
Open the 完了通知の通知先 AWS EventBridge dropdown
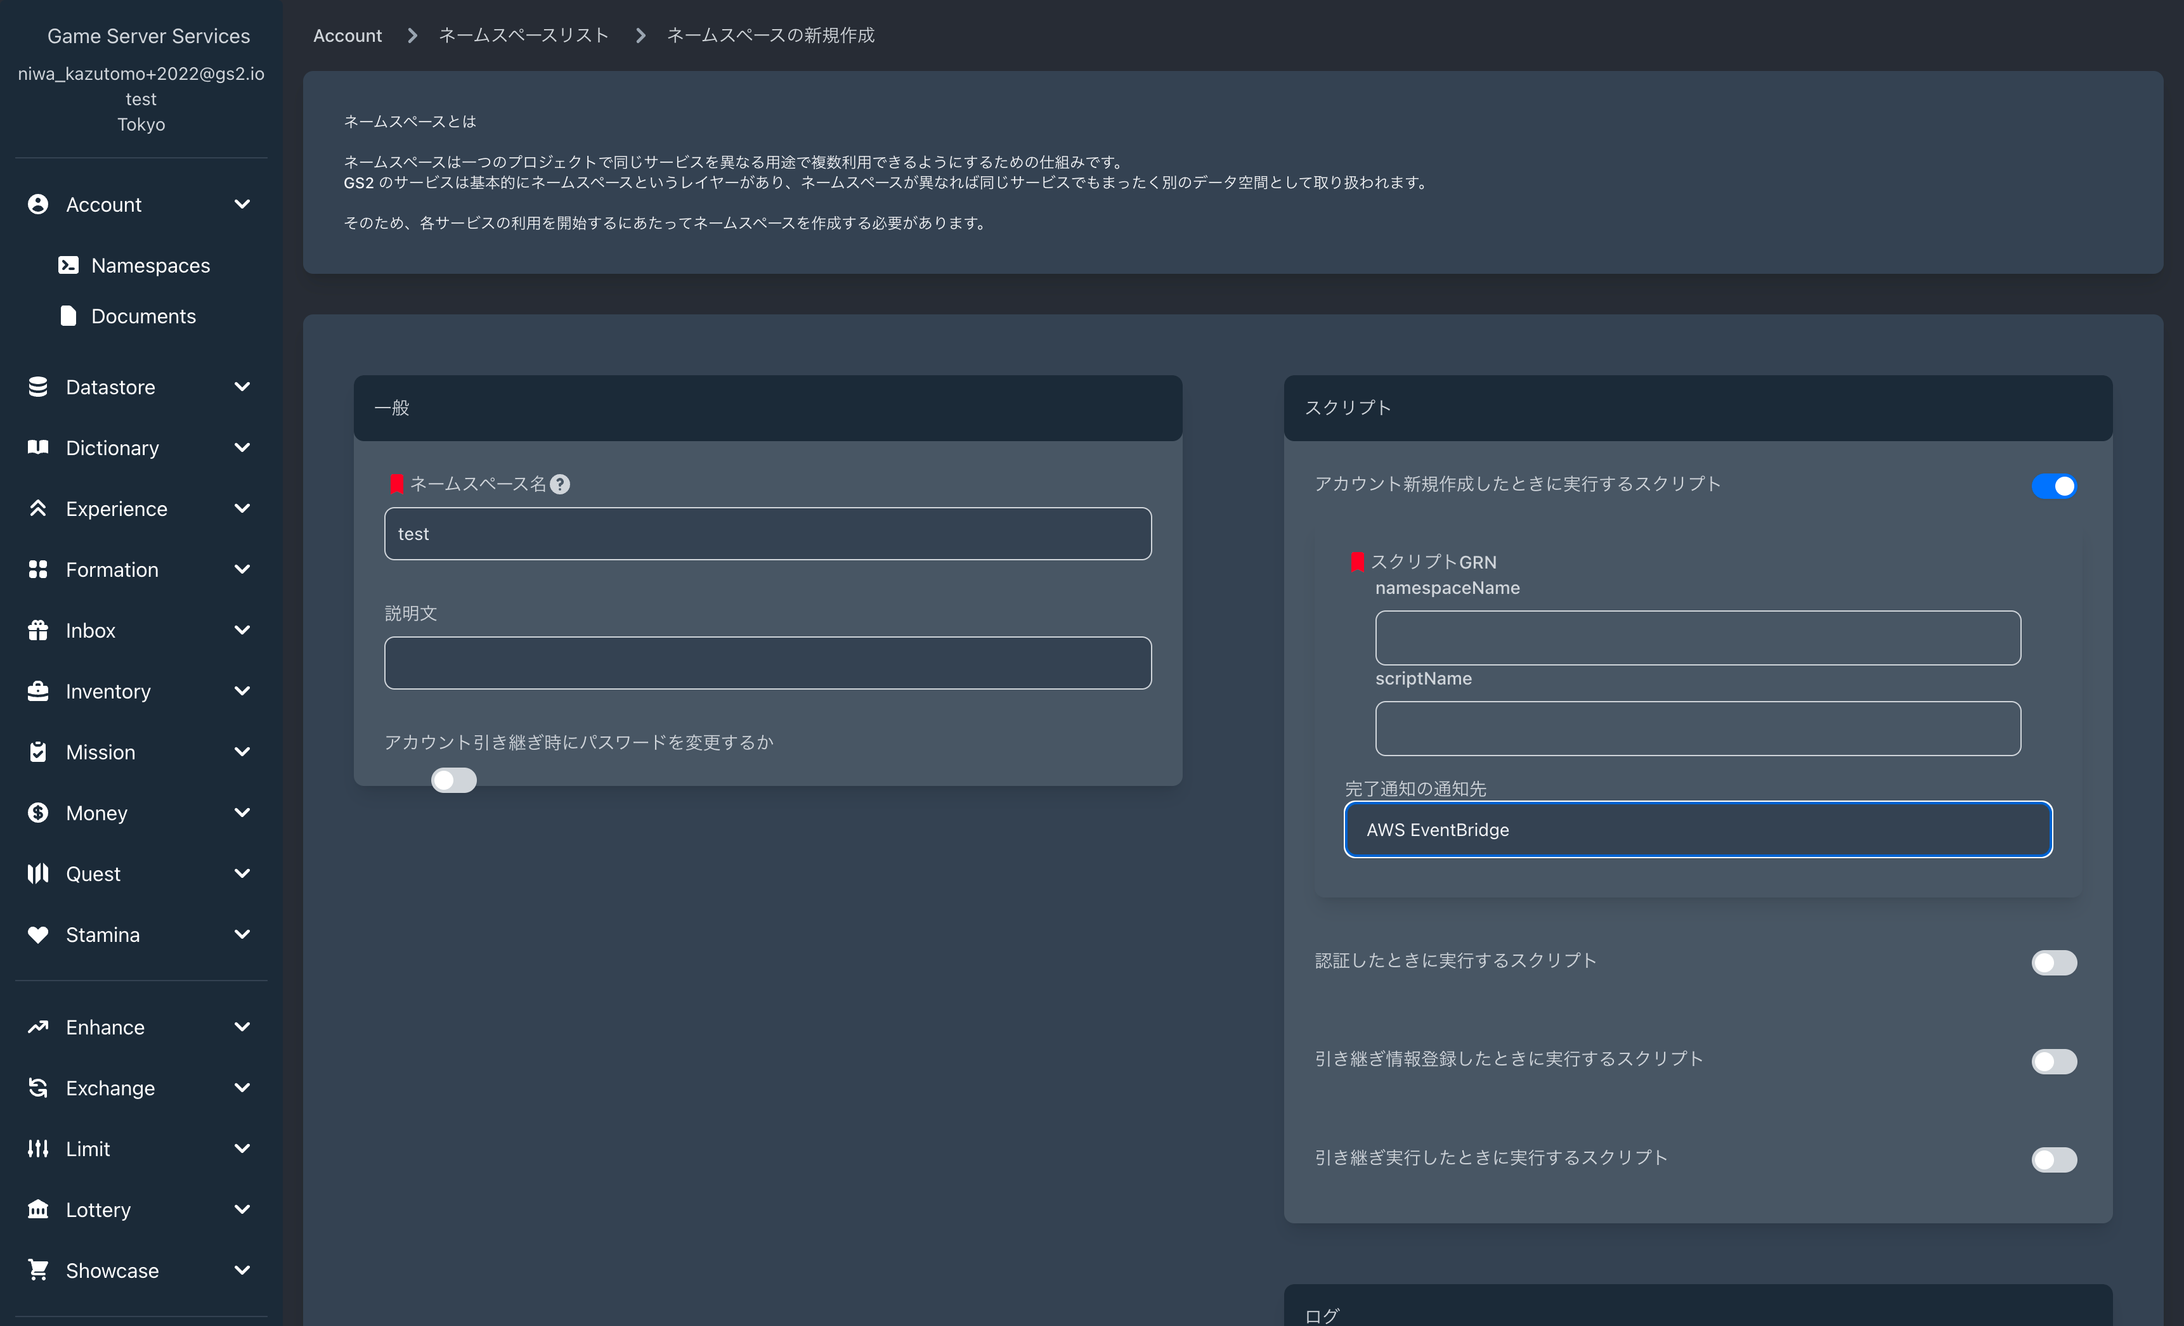pyautogui.click(x=1698, y=830)
